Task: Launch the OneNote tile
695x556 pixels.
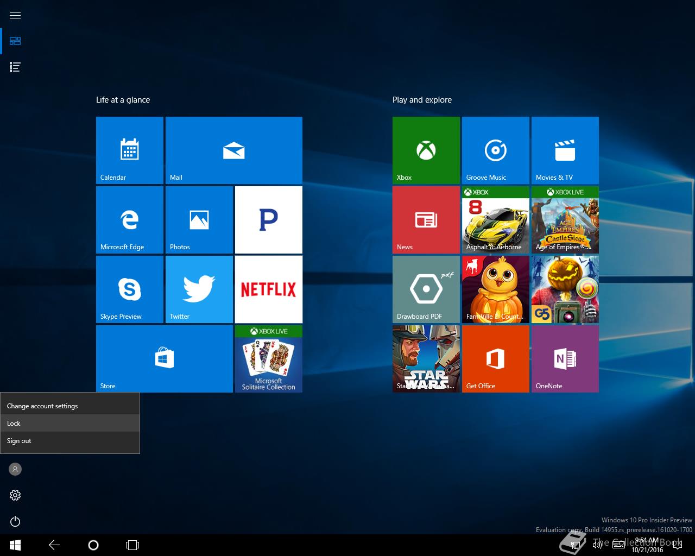Action: [x=565, y=359]
